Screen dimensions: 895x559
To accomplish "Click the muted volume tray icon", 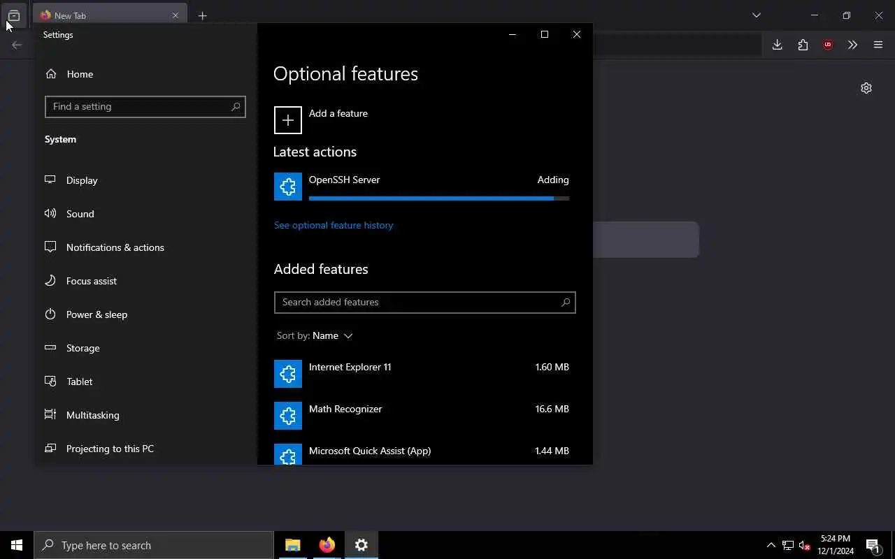I will click(x=805, y=545).
